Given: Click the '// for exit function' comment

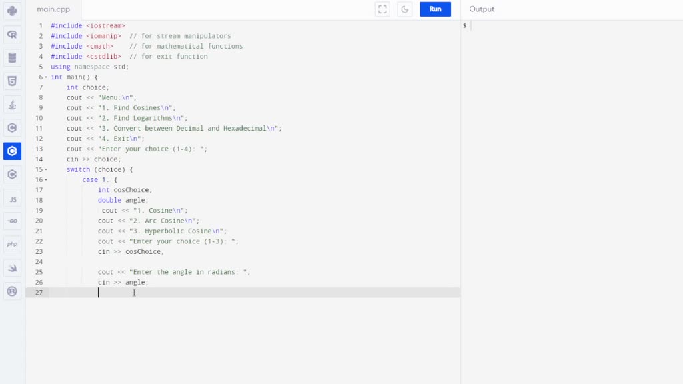Looking at the screenshot, I should (169, 57).
